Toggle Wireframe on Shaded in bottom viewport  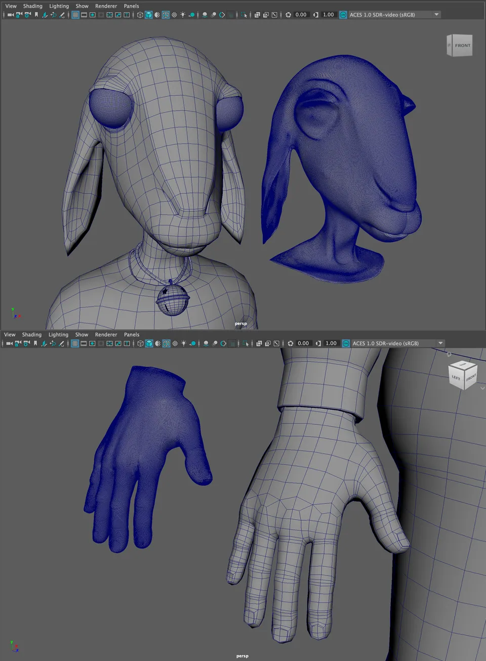point(166,343)
